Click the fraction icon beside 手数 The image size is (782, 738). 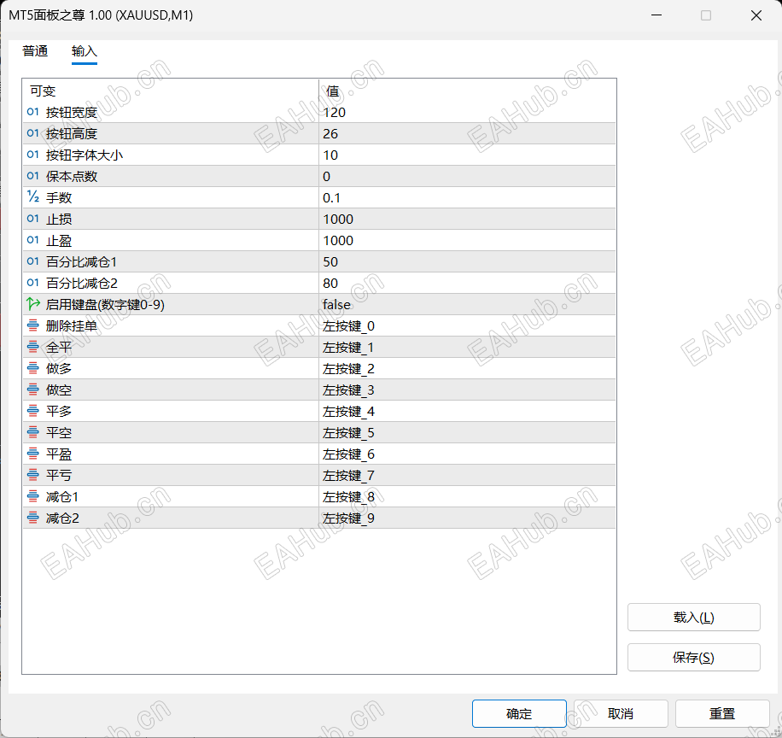click(33, 197)
